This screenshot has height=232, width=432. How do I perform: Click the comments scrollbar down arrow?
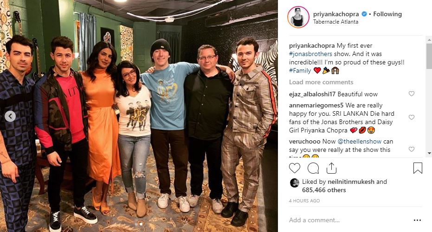click(x=429, y=153)
